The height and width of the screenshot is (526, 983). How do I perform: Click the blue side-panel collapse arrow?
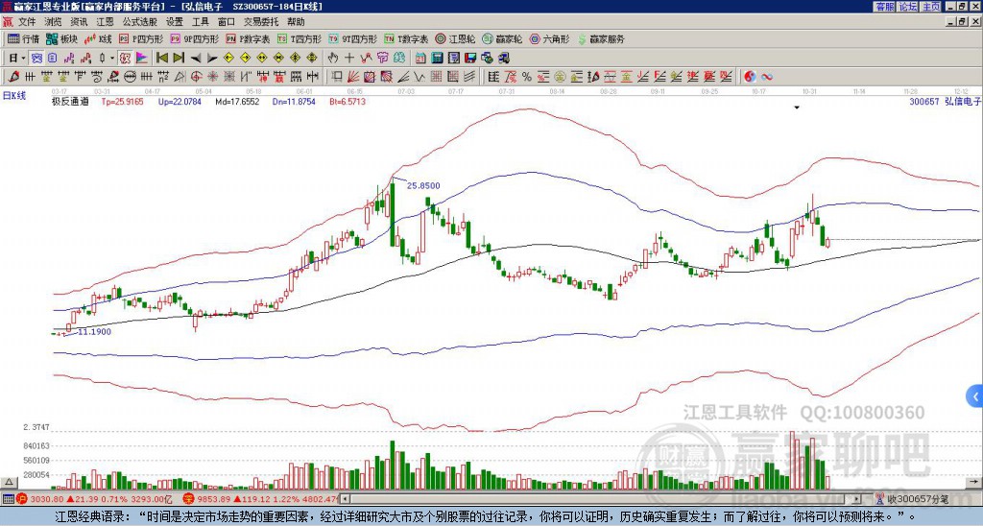click(975, 396)
